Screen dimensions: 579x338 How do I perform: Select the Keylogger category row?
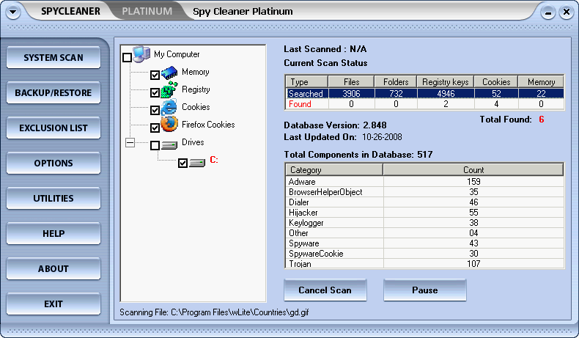click(424, 223)
